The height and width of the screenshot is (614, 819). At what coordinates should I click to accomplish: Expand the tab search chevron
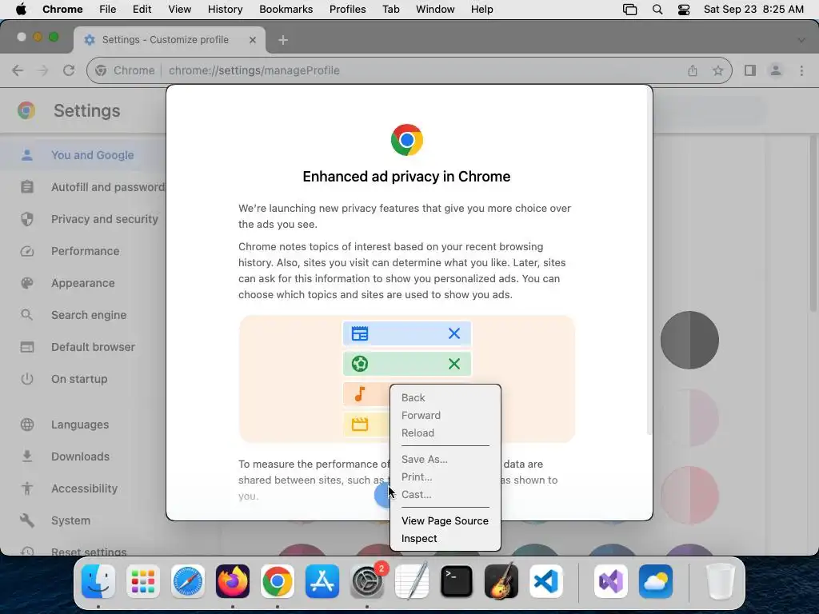801,40
